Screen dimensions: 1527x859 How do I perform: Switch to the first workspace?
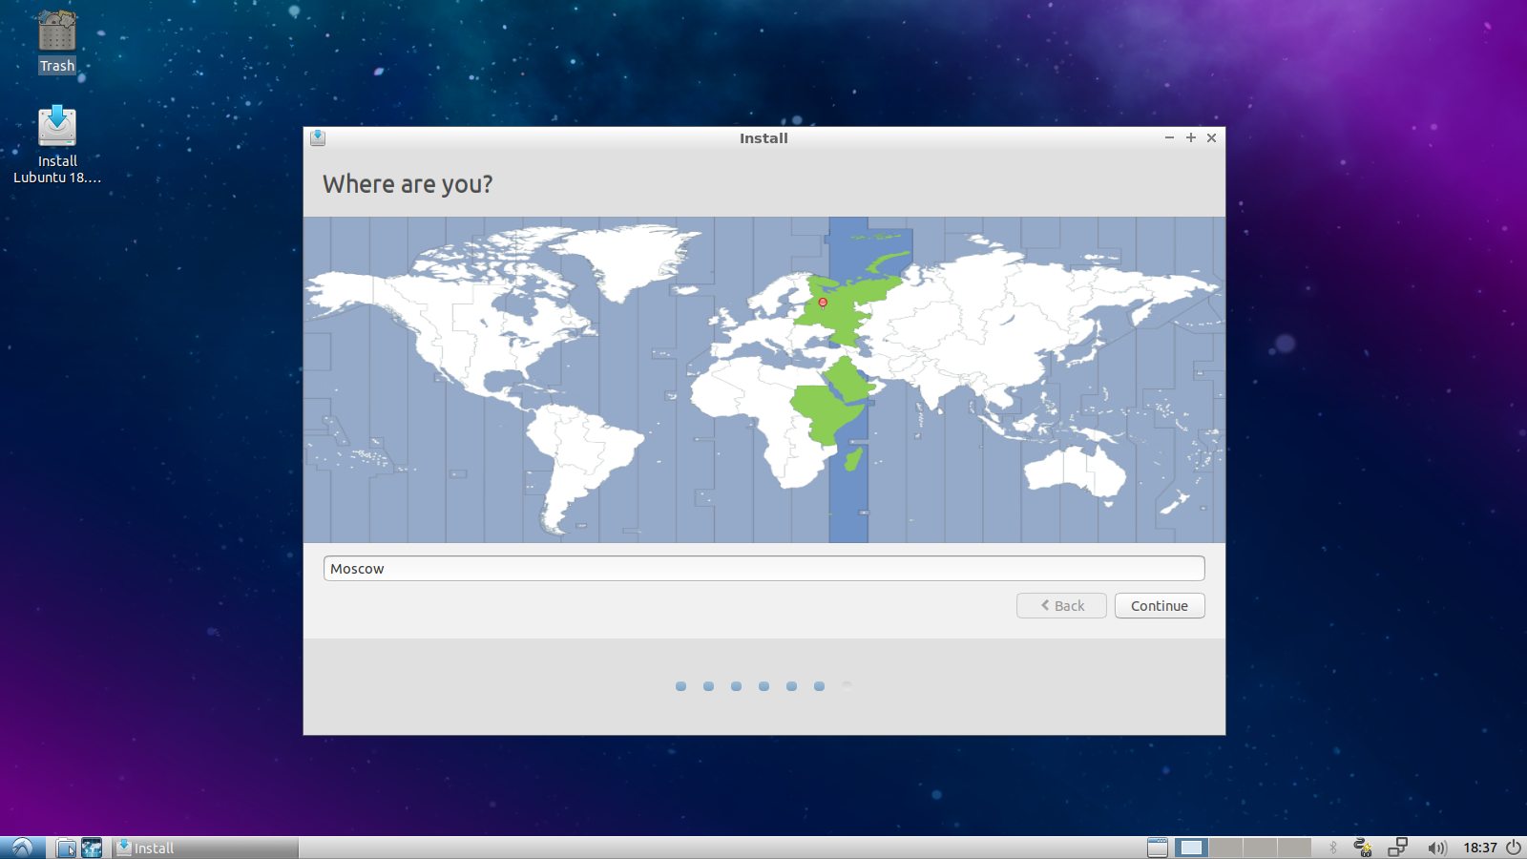pyautogui.click(x=1190, y=848)
